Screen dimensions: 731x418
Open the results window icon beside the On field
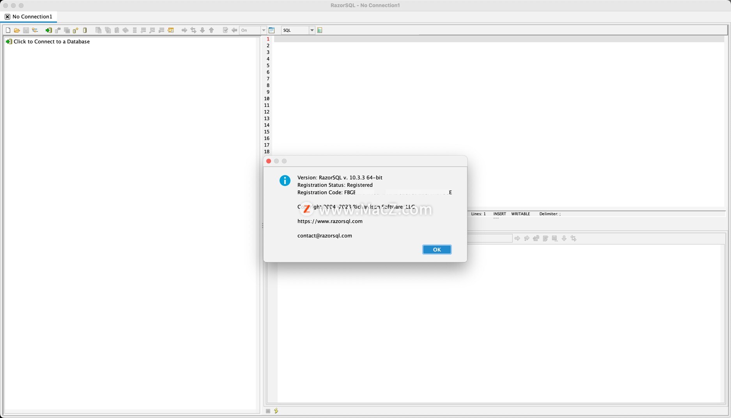(272, 30)
